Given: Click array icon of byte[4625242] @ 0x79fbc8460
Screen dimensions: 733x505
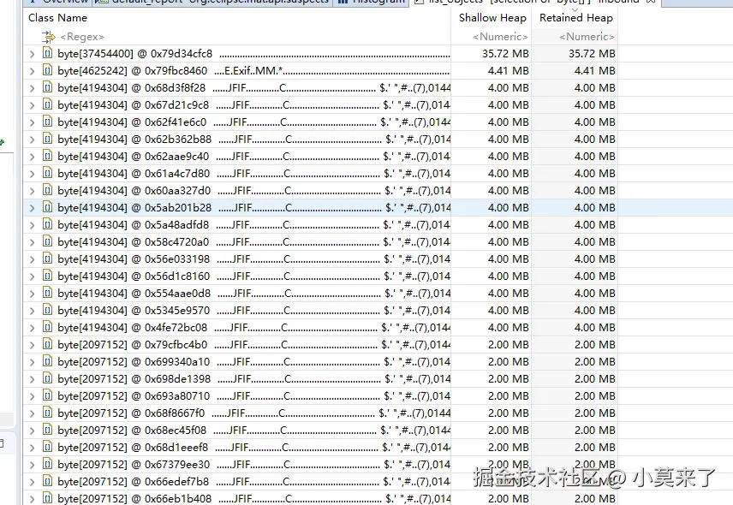Looking at the screenshot, I should pos(47,70).
